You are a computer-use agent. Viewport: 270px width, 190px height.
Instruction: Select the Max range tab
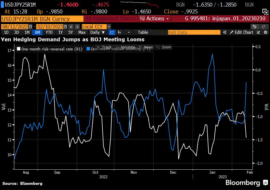pyautogui.click(x=82, y=32)
